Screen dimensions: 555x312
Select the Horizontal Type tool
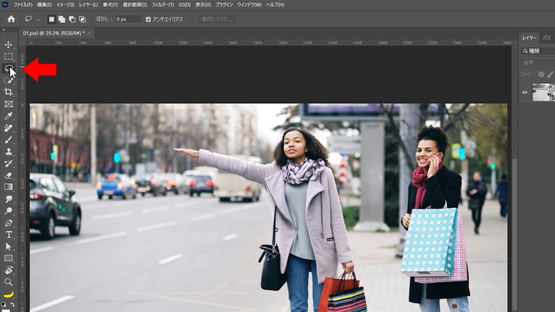pyautogui.click(x=8, y=235)
